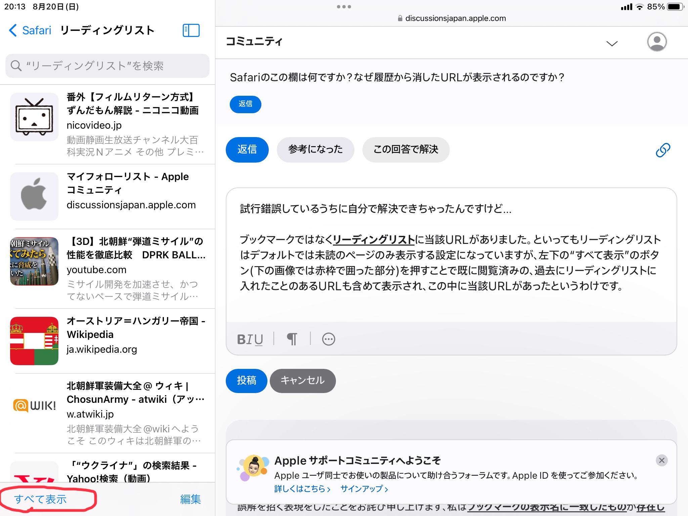
Task: Expand the コミュニティ dropdown chevron
Action: click(612, 44)
